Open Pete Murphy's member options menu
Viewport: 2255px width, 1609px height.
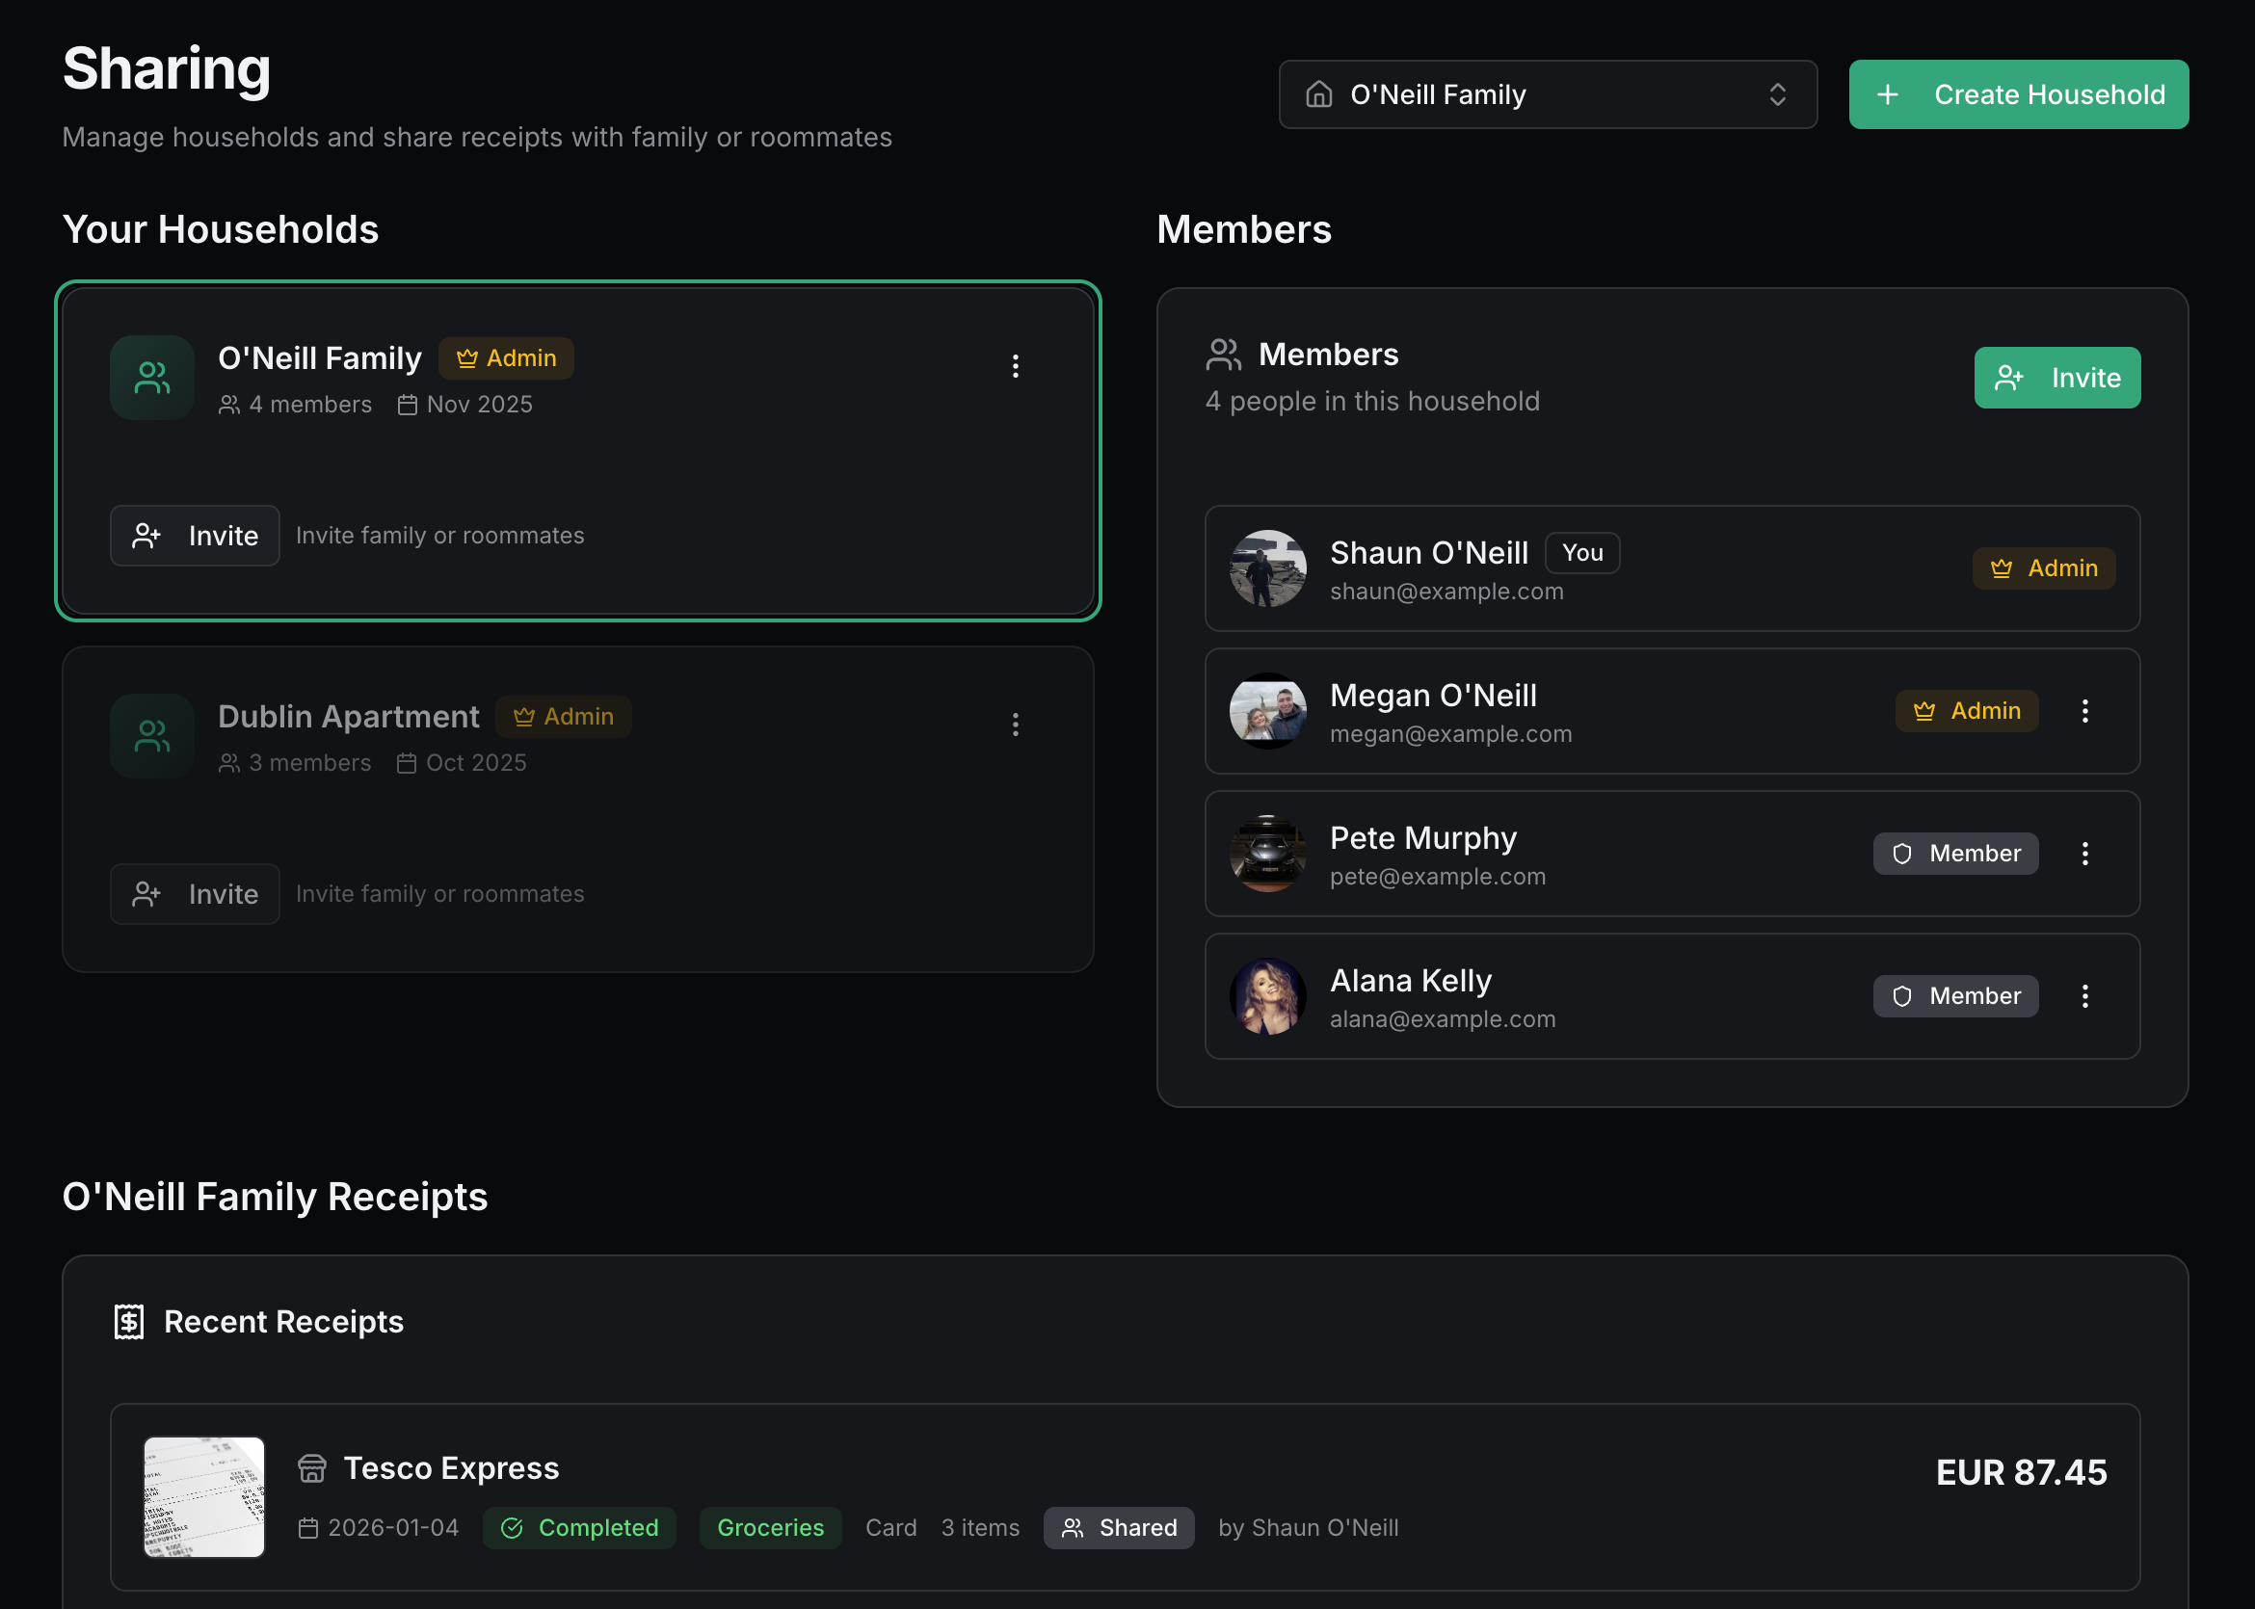coord(2084,854)
